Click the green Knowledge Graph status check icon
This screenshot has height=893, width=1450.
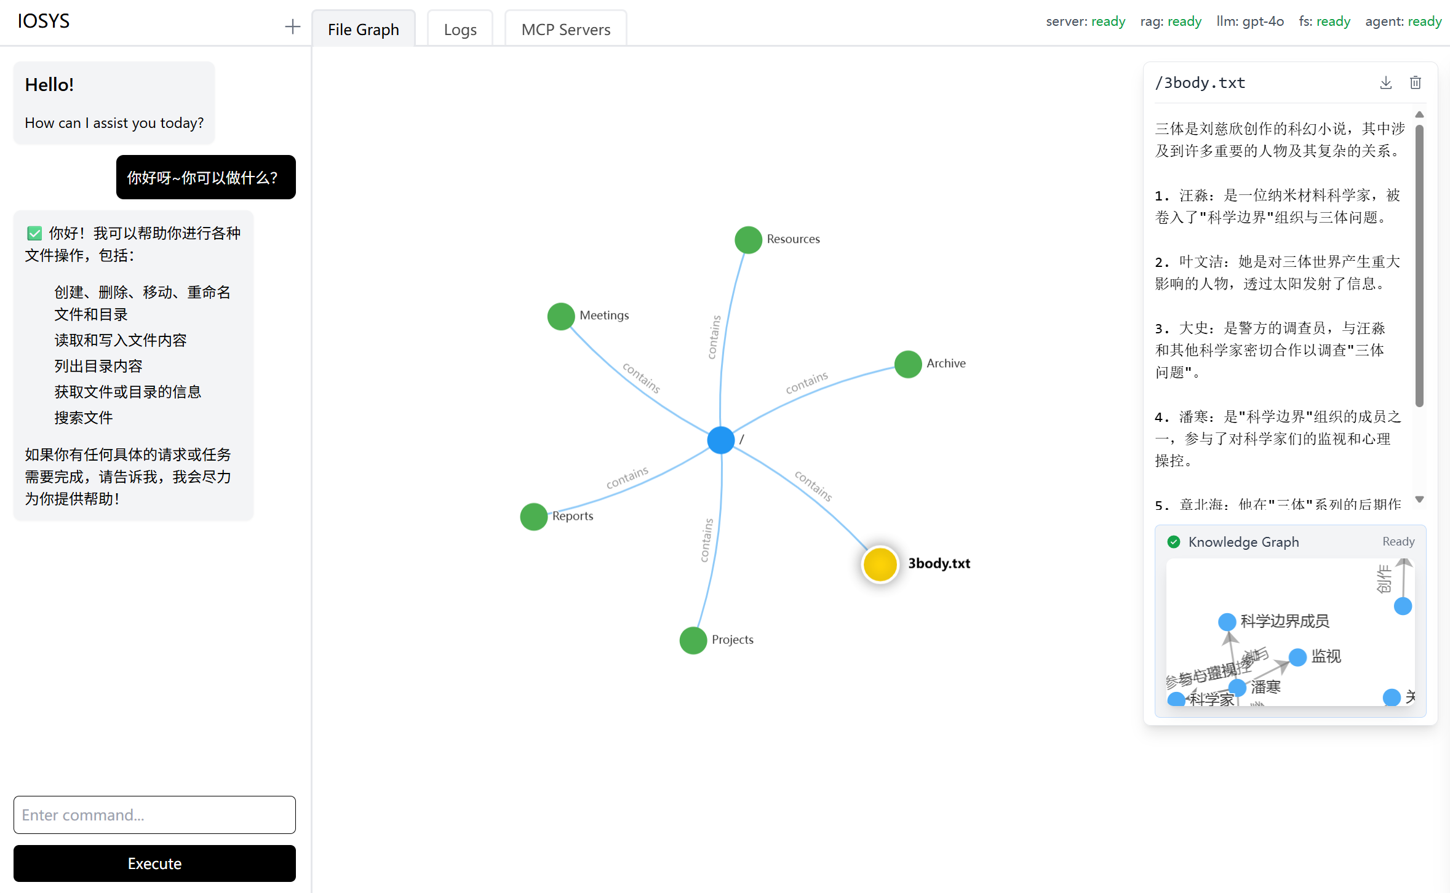pyautogui.click(x=1174, y=542)
